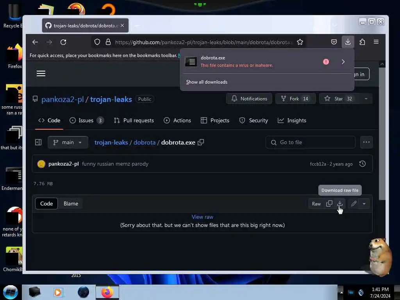View file history clock icon
This screenshot has height=300, width=400.
(362, 164)
